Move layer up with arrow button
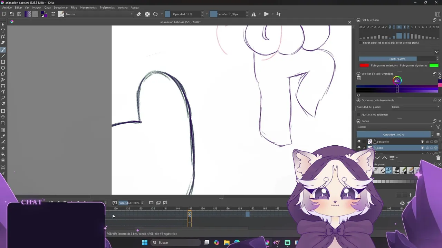442x248 pixels. click(384, 158)
